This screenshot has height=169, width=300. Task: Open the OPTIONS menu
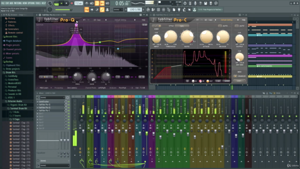tap(31, 3)
